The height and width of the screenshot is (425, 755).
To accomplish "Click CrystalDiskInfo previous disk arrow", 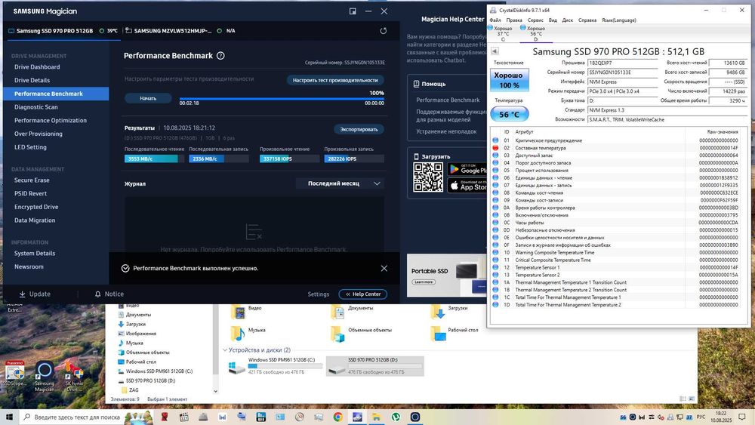I will point(495,51).
